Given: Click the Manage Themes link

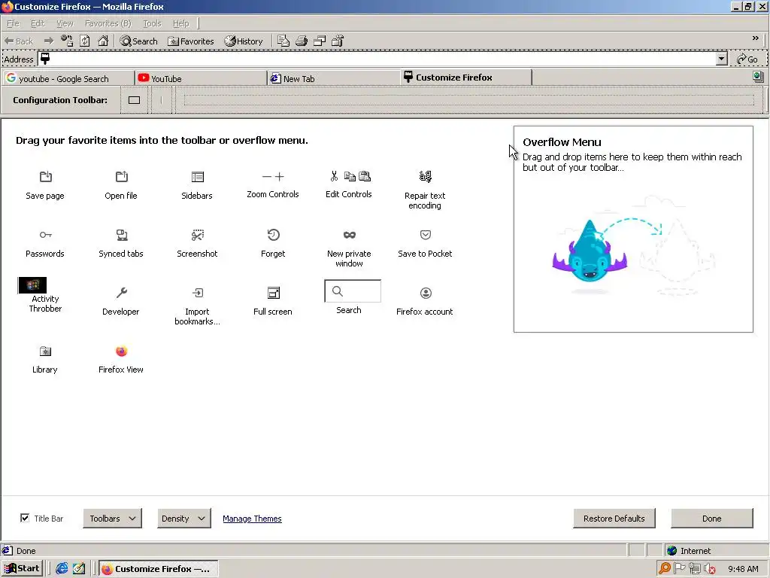Looking at the screenshot, I should [x=252, y=519].
